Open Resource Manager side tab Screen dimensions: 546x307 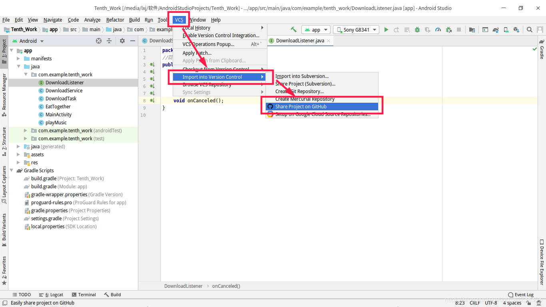pyautogui.click(x=4, y=94)
